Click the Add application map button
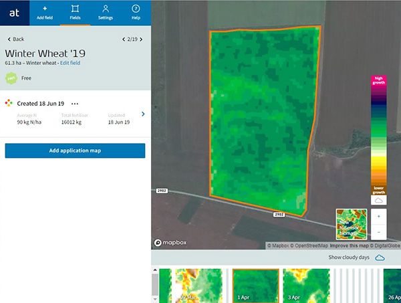The height and width of the screenshot is (303, 401). click(x=75, y=150)
